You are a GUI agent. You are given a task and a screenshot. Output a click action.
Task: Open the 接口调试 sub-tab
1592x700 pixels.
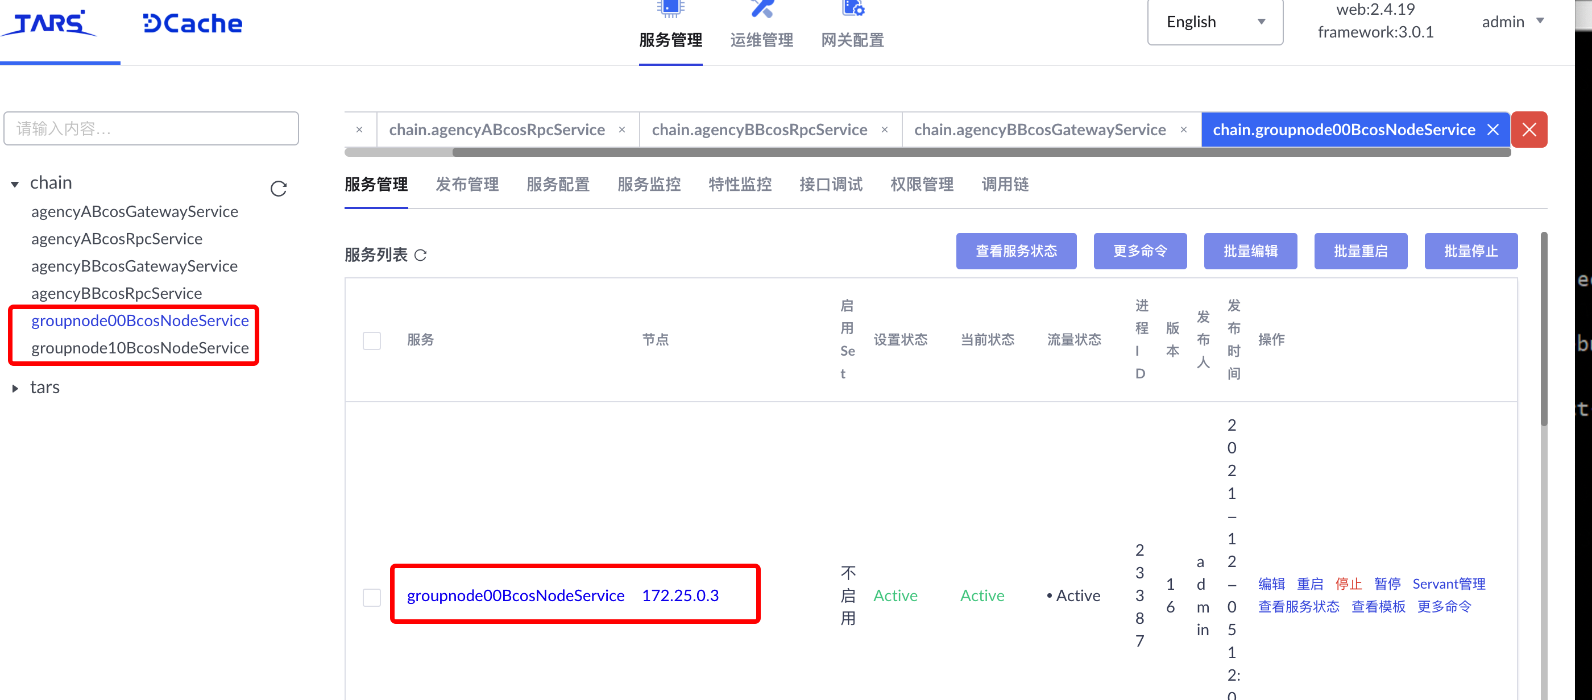click(x=831, y=184)
